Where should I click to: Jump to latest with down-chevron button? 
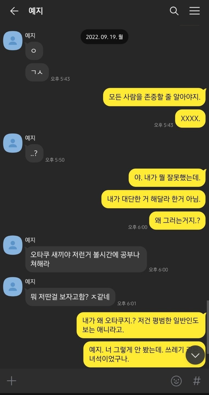pos(195,355)
